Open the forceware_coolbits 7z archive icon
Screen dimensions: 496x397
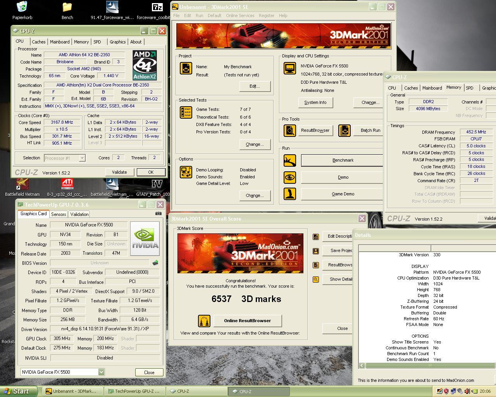pyautogui.click(x=157, y=7)
